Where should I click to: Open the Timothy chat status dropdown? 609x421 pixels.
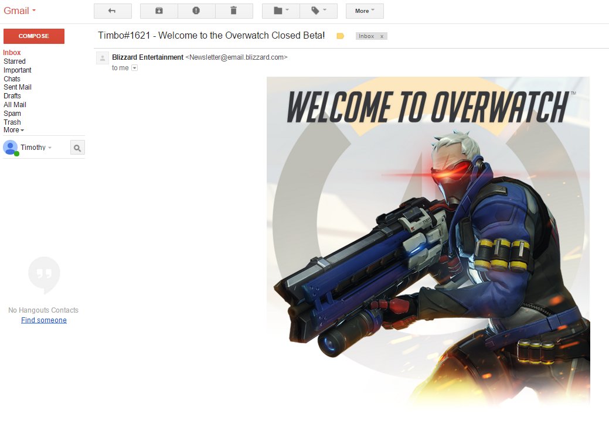pyautogui.click(x=36, y=148)
